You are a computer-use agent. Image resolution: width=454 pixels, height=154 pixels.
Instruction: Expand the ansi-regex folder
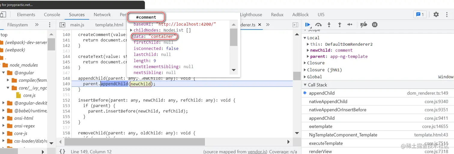4,126
